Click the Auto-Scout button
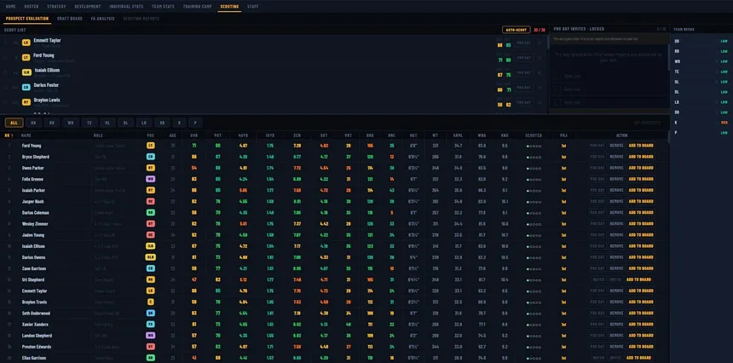 click(x=517, y=30)
